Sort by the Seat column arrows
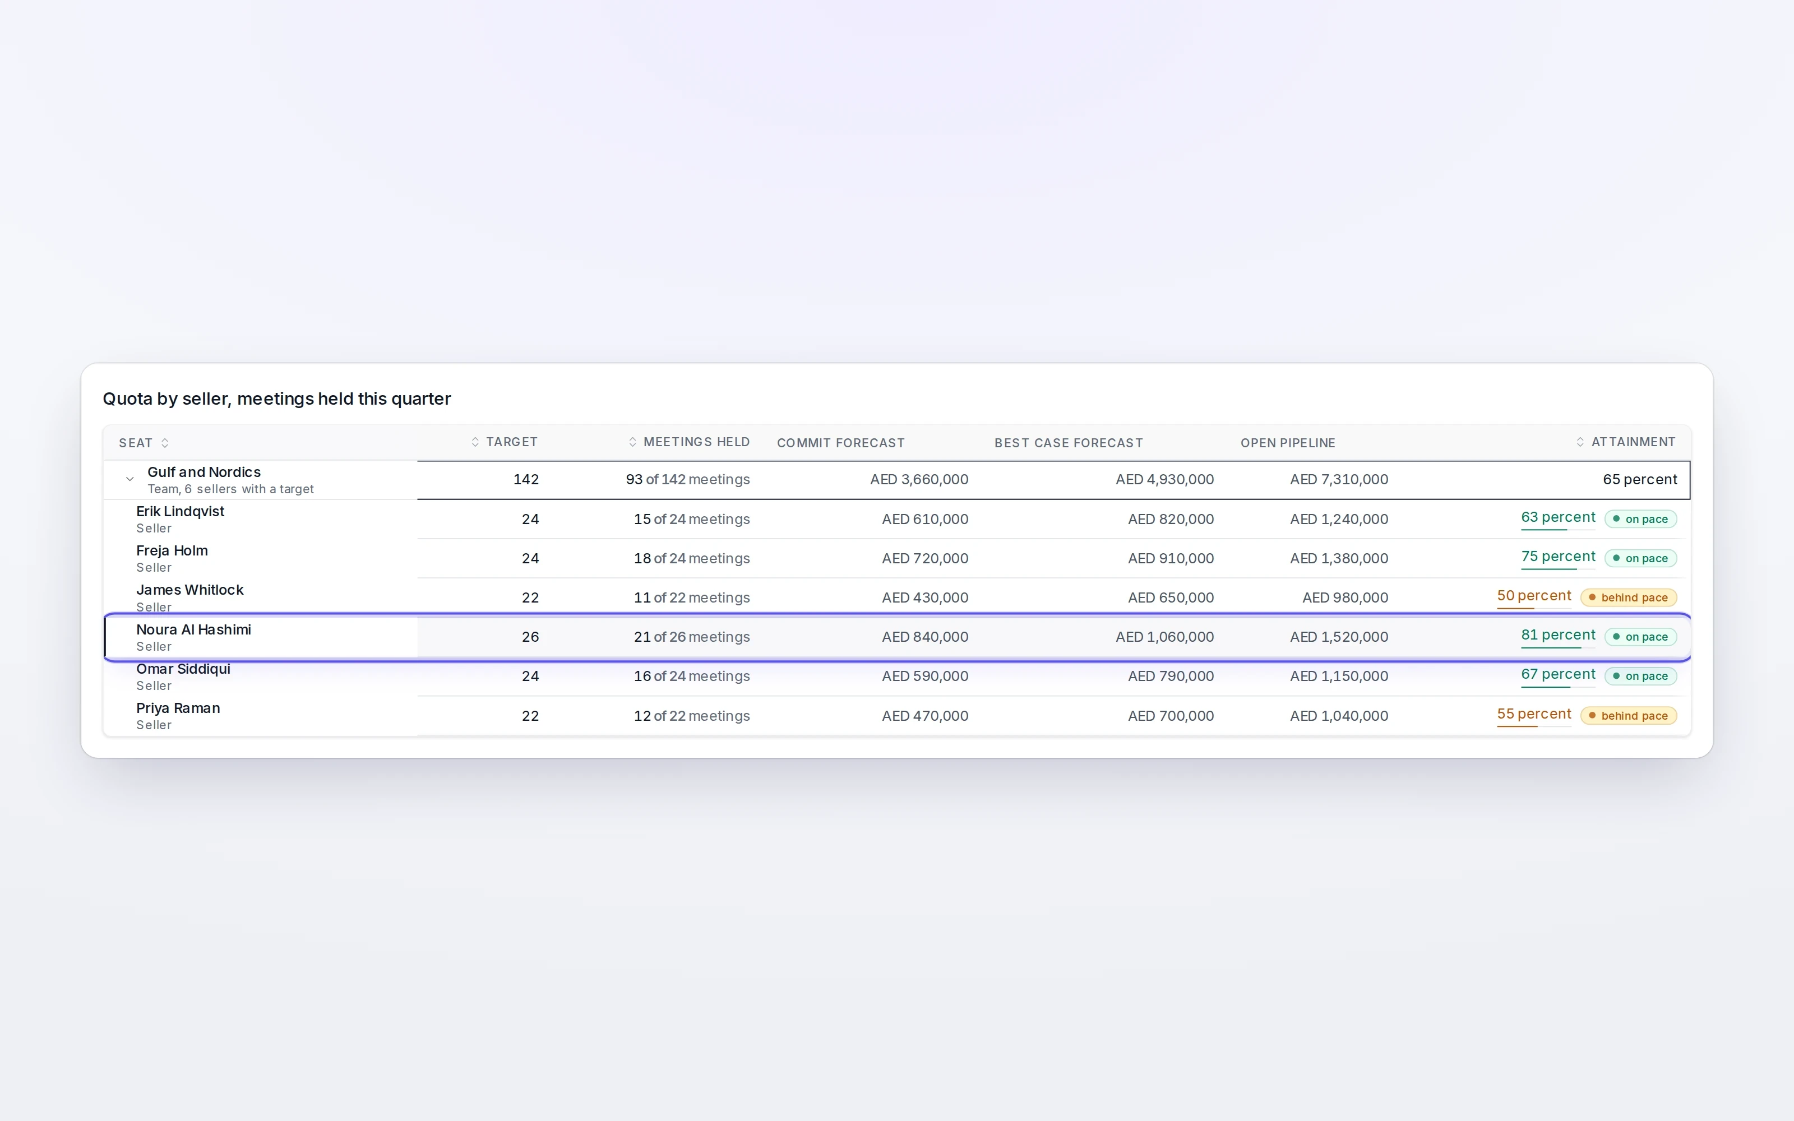This screenshot has height=1121, width=1794. coord(165,443)
